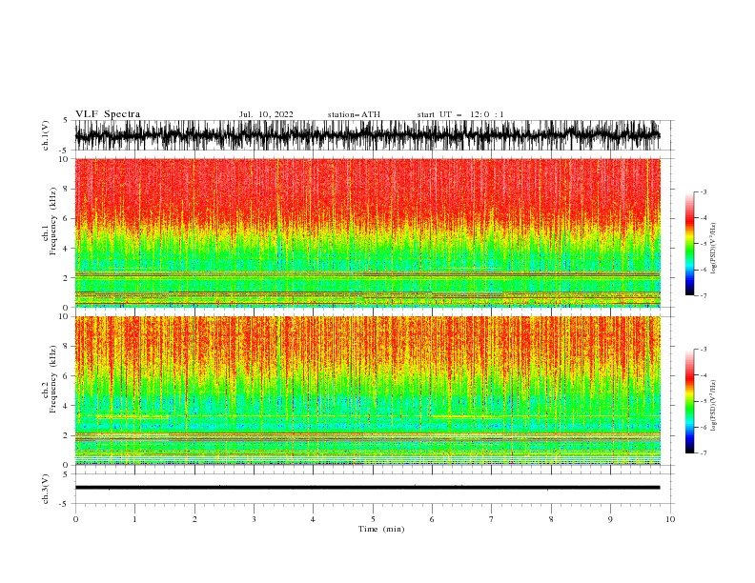Click time axis tick label "6"
Image resolution: width=755 pixels, height=583 pixels.
pos(432,519)
